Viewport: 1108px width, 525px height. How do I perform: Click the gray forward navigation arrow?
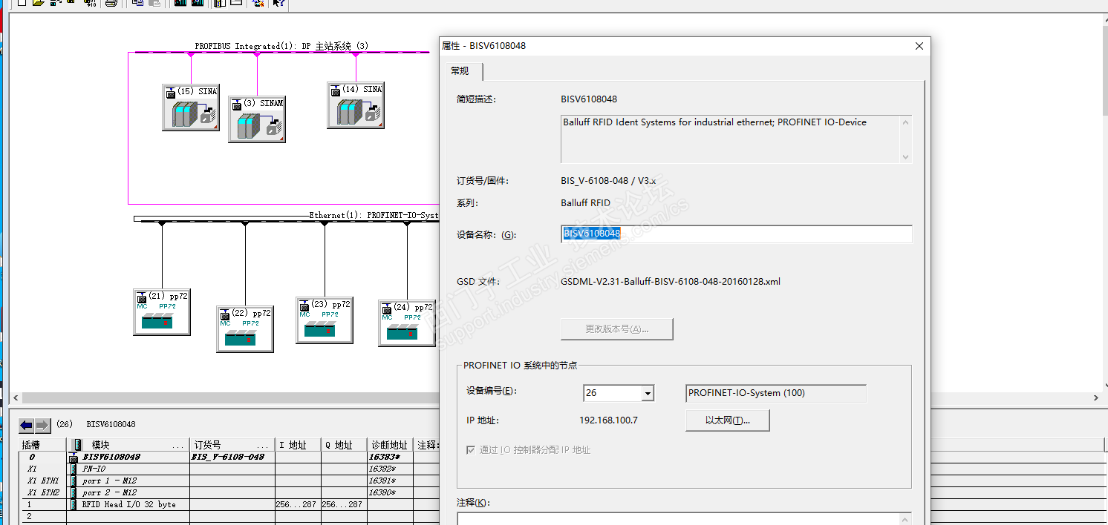pos(43,425)
